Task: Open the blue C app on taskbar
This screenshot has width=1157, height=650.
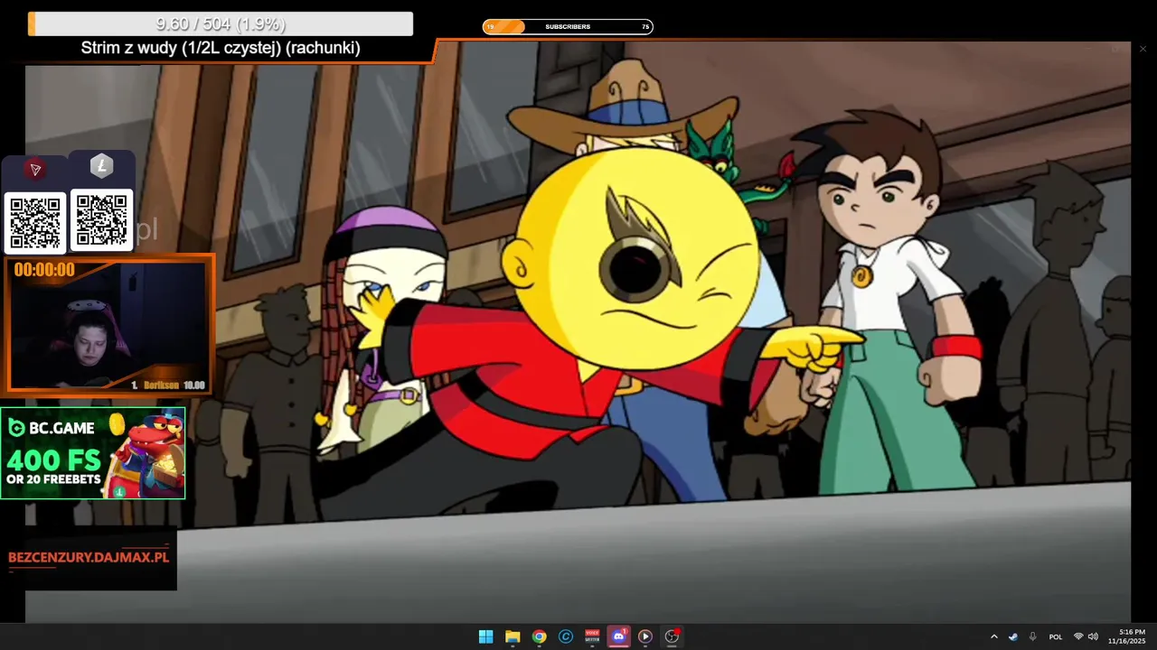Action: (x=566, y=636)
